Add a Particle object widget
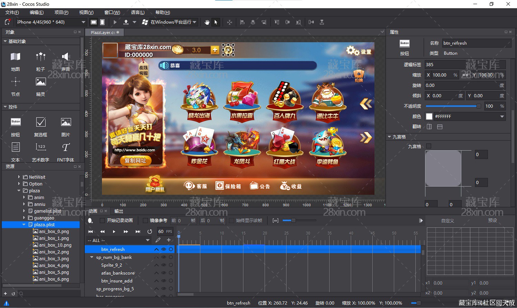Image resolution: width=517 pixels, height=308 pixels. [41, 61]
